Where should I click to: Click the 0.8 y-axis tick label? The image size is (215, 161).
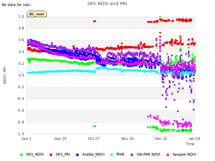21,28
